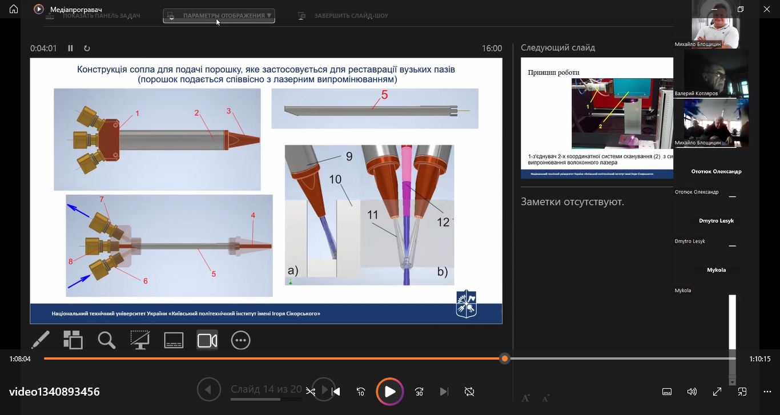Click the next slide preview thumbnail
The image size is (780, 415).
tap(597, 118)
